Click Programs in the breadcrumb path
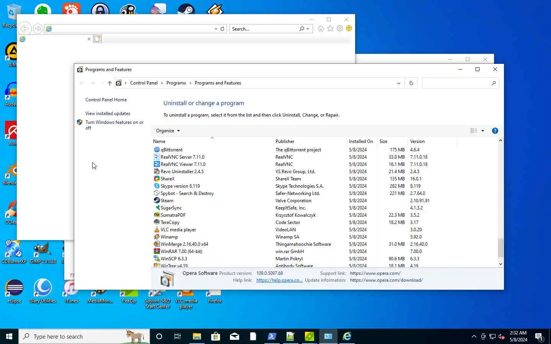Viewport: 551px width, 344px height. tap(176, 83)
